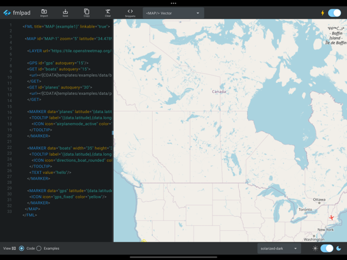The width and height of the screenshot is (347, 260).
Task: Save the current template
Action: (65, 13)
